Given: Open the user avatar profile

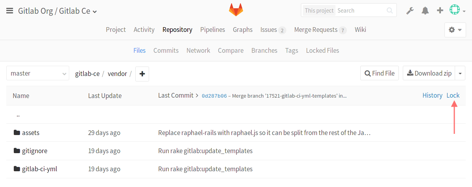Looking at the screenshot, I should (x=455, y=10).
